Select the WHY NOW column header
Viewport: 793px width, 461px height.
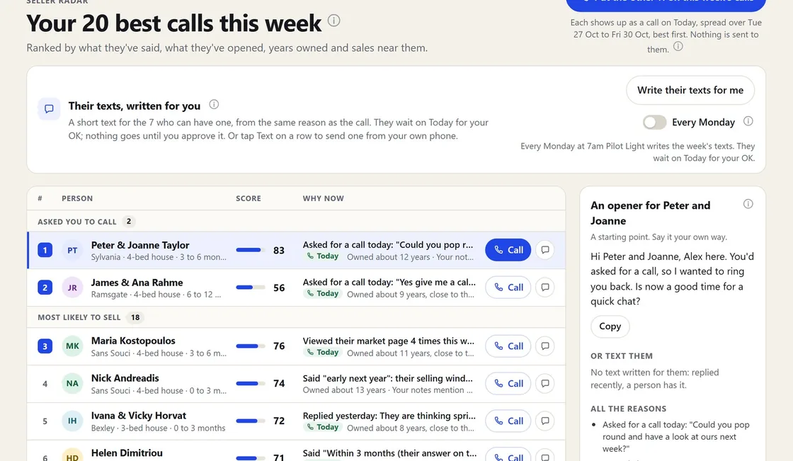pos(323,198)
